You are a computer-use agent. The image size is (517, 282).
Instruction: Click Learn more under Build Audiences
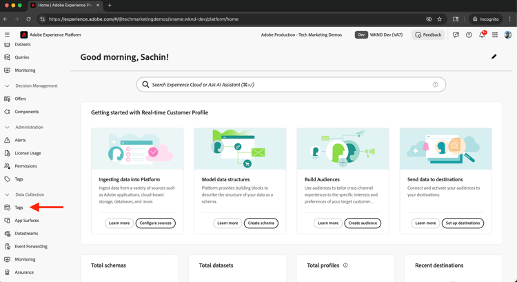click(x=327, y=223)
